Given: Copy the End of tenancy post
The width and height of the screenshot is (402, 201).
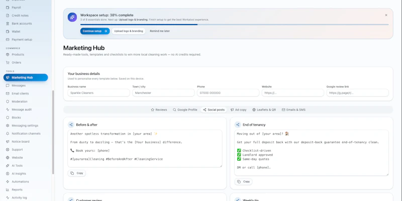Looking at the screenshot, I should [x=243, y=181].
